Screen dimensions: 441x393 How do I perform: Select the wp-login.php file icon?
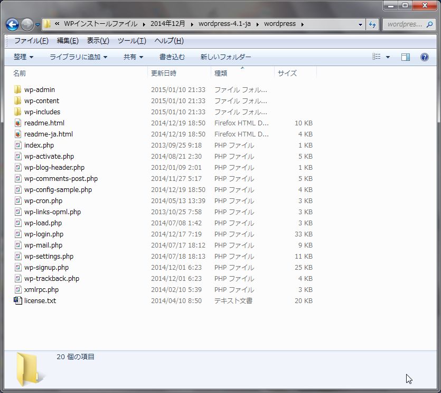pyautogui.click(x=18, y=234)
